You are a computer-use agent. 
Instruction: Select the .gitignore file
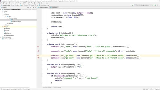click(x=7, y=28)
